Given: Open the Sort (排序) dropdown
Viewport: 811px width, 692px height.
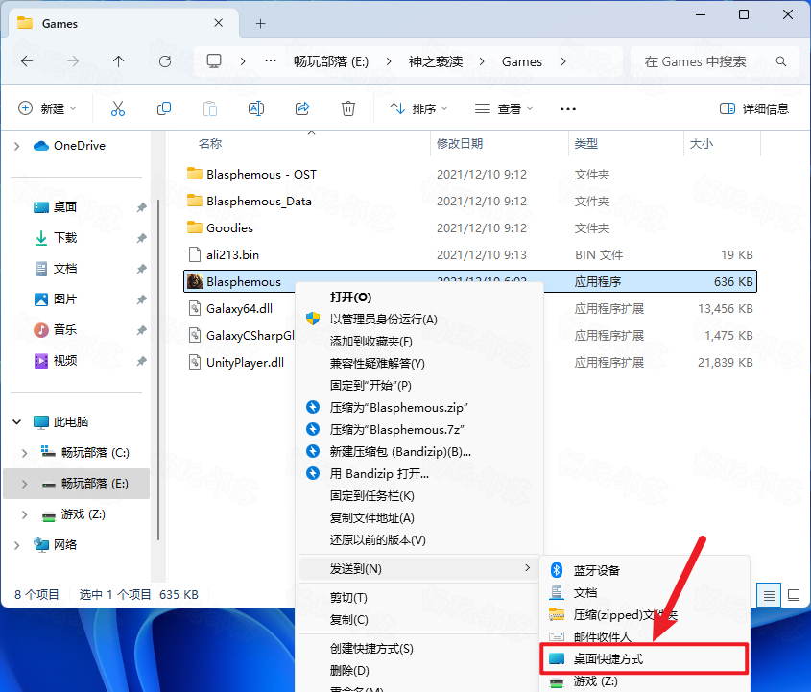Looking at the screenshot, I should [x=419, y=109].
